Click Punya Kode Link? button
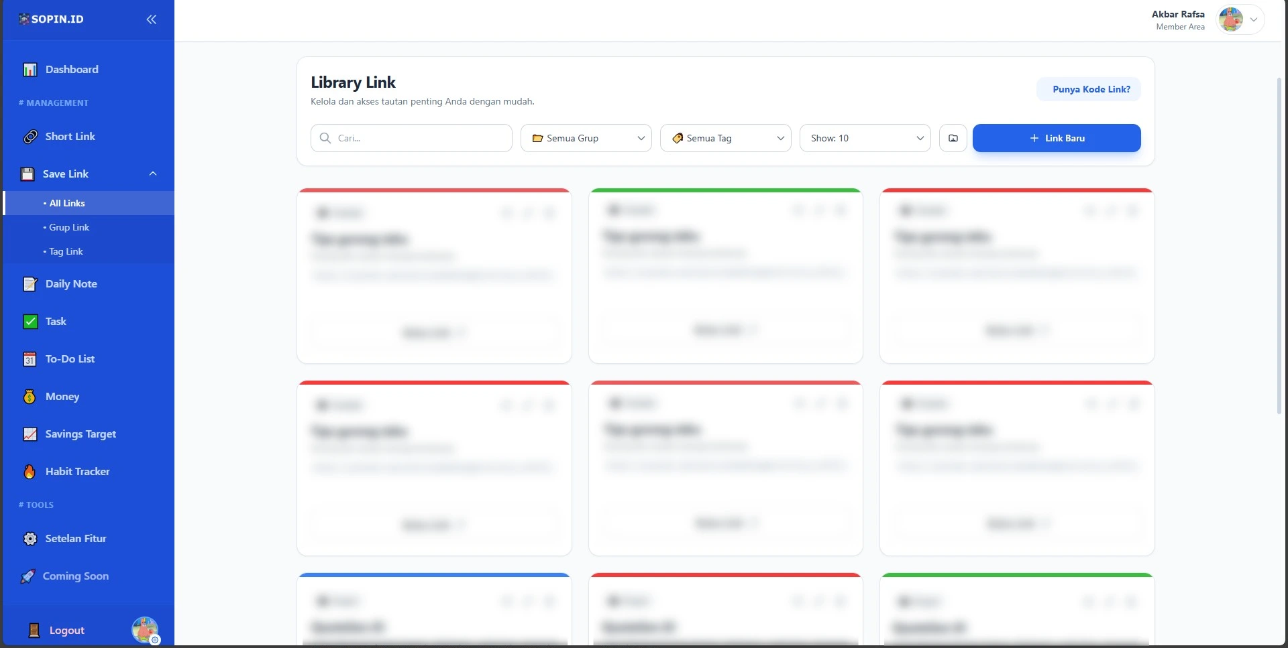 tap(1089, 90)
